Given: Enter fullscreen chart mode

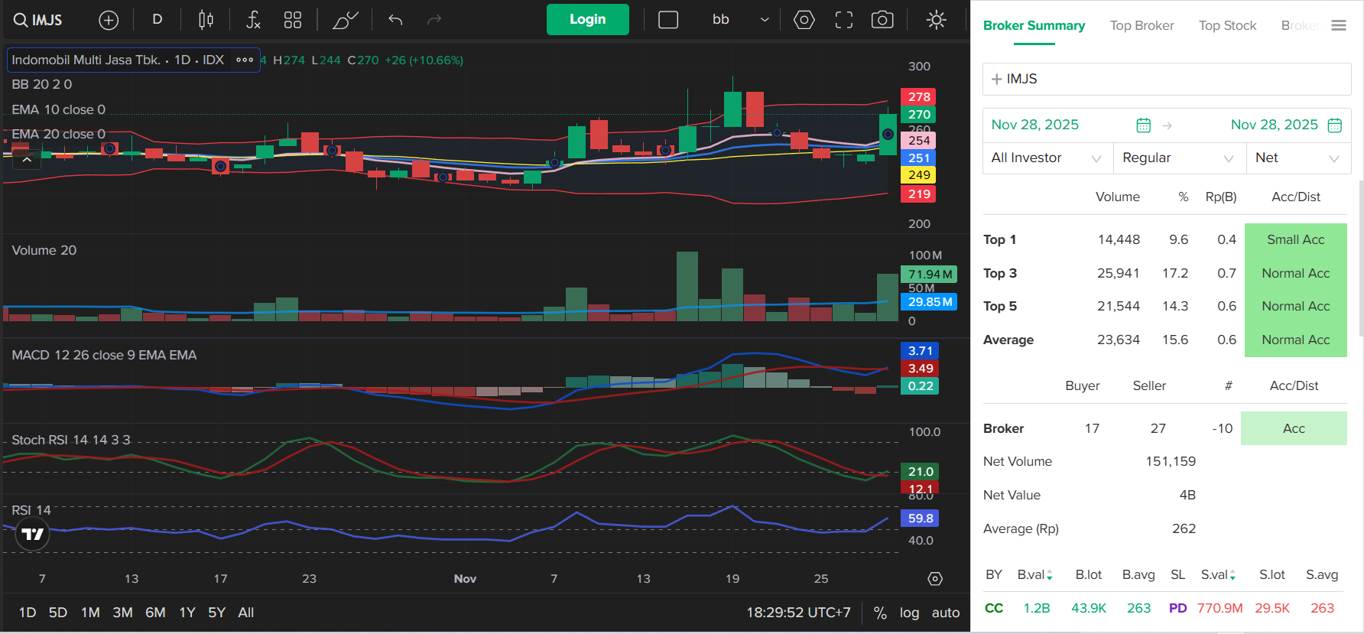Looking at the screenshot, I should click(843, 20).
